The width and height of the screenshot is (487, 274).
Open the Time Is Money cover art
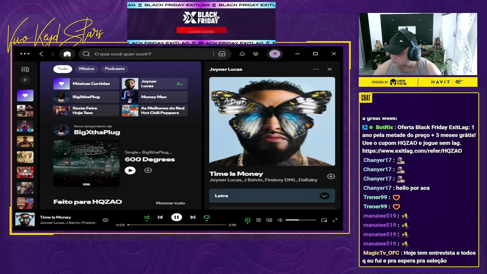[272, 121]
